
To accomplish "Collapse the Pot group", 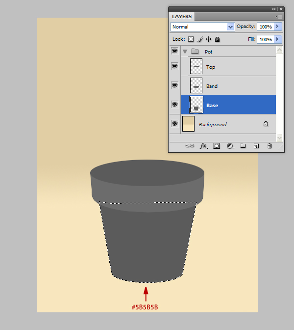I will tap(185, 52).
